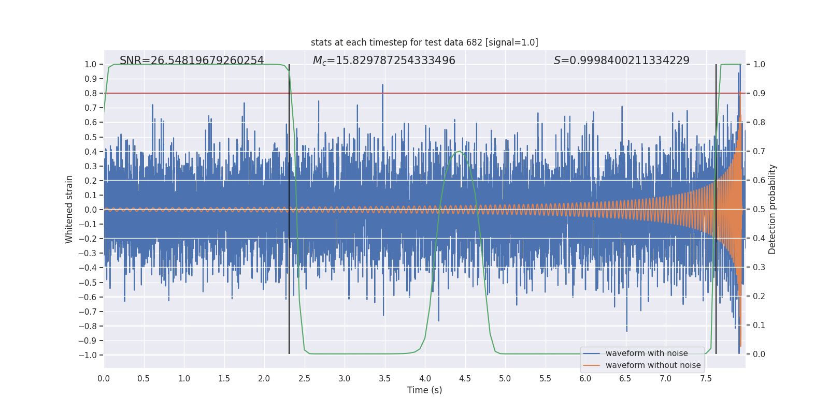The height and width of the screenshot is (414, 829).
Task: Click the green curve's peak near 4.4 seconds
Action: click(459, 151)
